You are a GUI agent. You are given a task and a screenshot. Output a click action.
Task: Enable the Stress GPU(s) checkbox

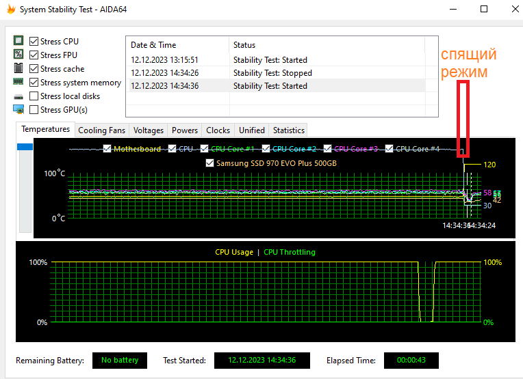[x=34, y=109]
